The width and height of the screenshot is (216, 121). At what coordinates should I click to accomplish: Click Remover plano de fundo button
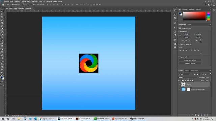[x=190, y=60]
